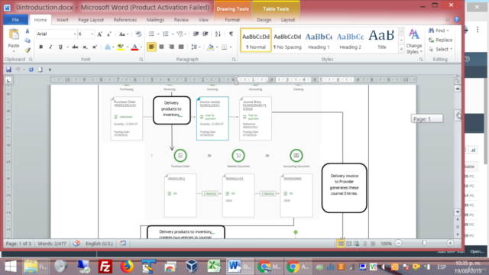Apply the yellow text highlight color

coord(121,47)
